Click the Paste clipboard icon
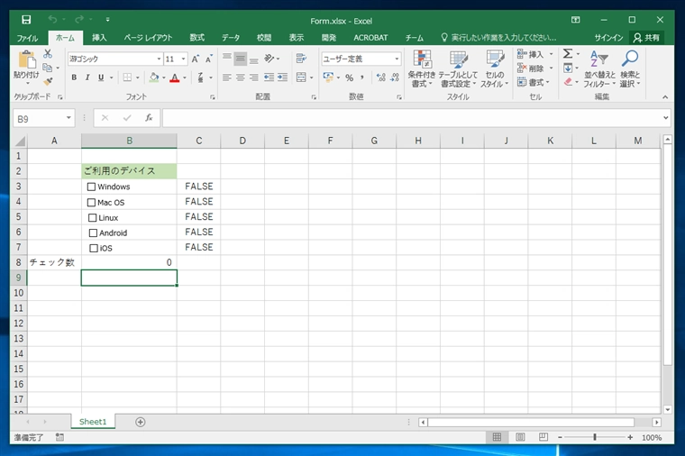The image size is (685, 456). point(27,59)
